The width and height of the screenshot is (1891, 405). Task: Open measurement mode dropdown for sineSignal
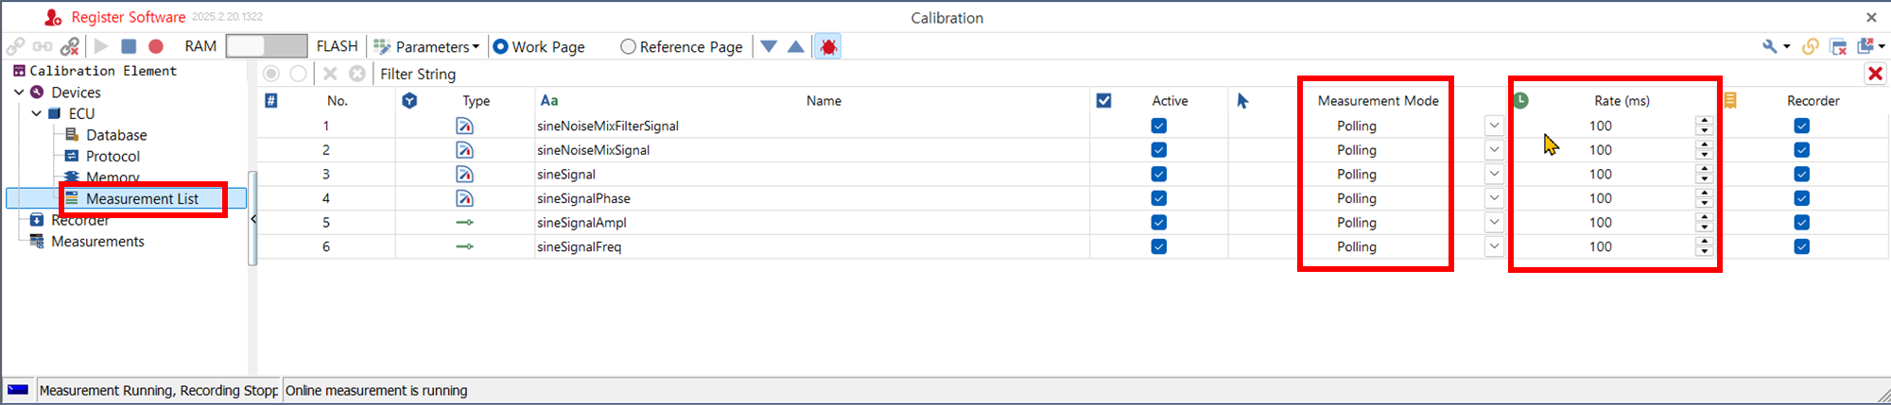point(1494,174)
